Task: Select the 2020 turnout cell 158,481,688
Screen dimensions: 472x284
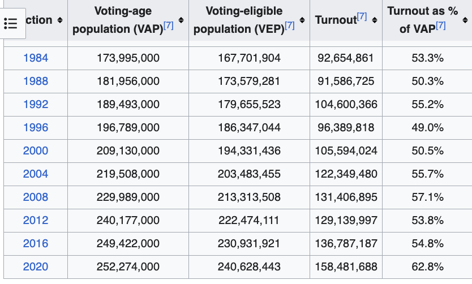Action: [x=346, y=266]
